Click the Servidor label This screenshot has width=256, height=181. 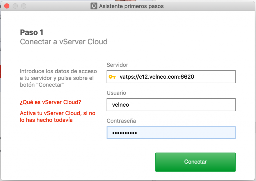(117, 65)
